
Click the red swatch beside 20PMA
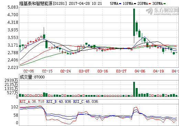[x=150, y=4]
